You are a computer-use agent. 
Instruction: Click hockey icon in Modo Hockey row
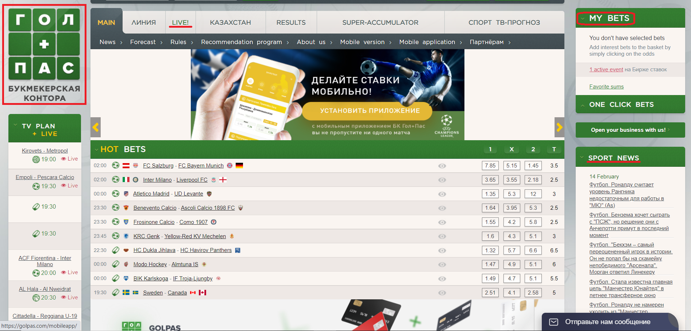pos(116,264)
